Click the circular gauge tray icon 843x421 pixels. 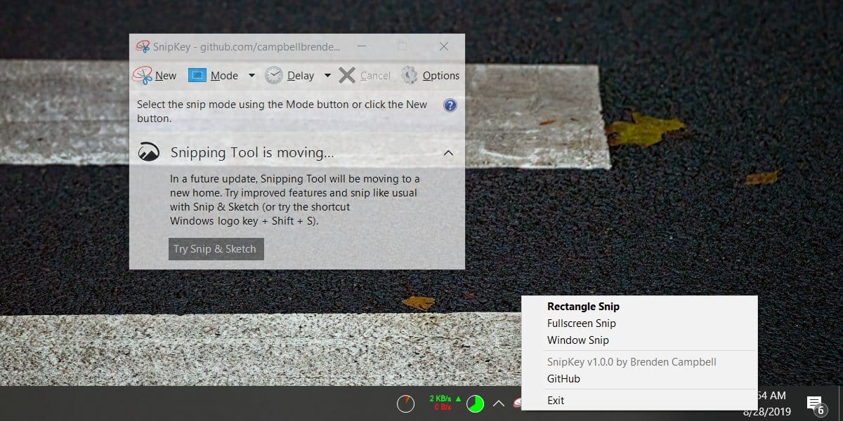(405, 403)
